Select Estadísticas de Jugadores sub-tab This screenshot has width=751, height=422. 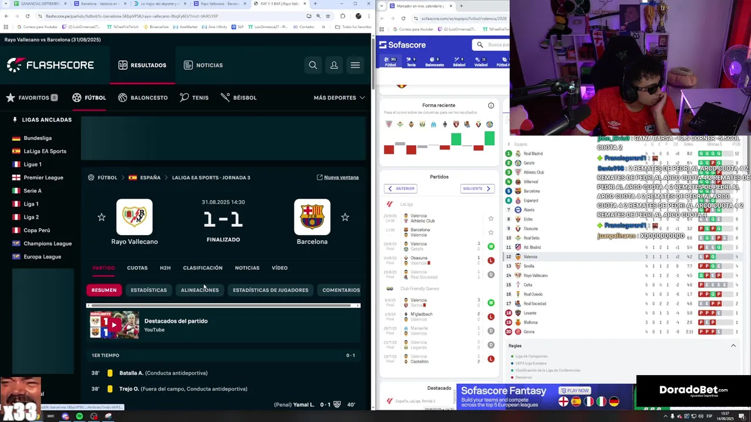(270, 290)
